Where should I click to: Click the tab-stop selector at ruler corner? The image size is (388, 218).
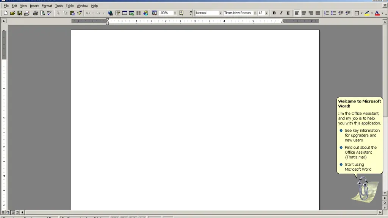4,21
